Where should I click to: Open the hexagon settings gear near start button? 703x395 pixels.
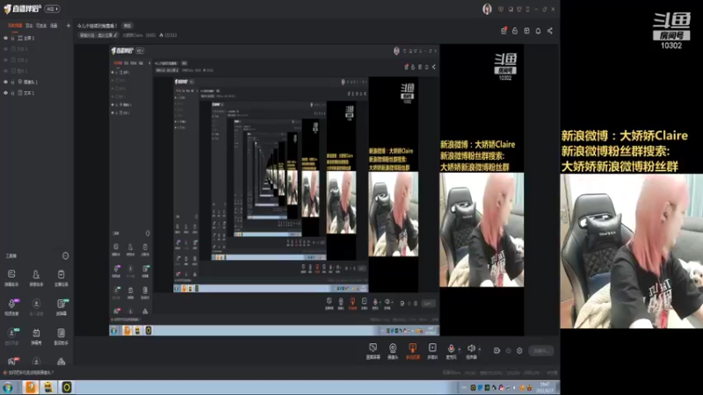[519, 350]
